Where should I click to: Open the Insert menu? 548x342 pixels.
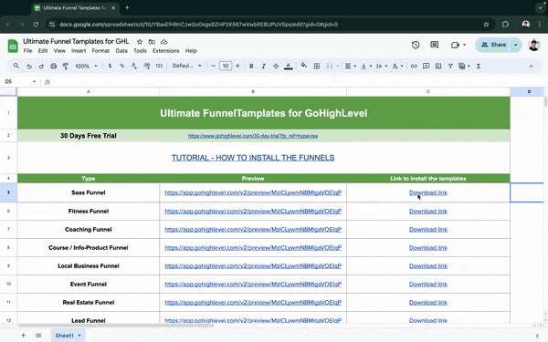coord(79,51)
